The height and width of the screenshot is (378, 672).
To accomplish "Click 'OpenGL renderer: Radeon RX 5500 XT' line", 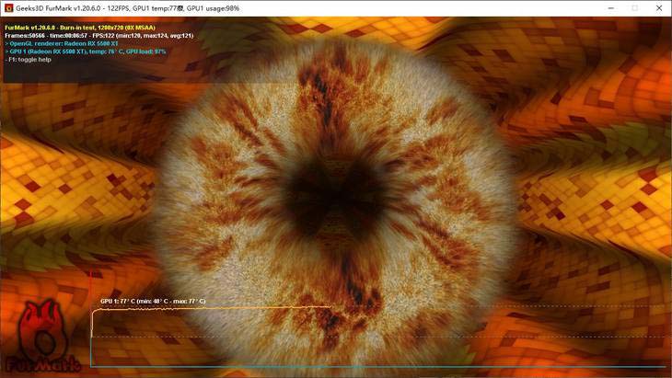I will 62,43.
